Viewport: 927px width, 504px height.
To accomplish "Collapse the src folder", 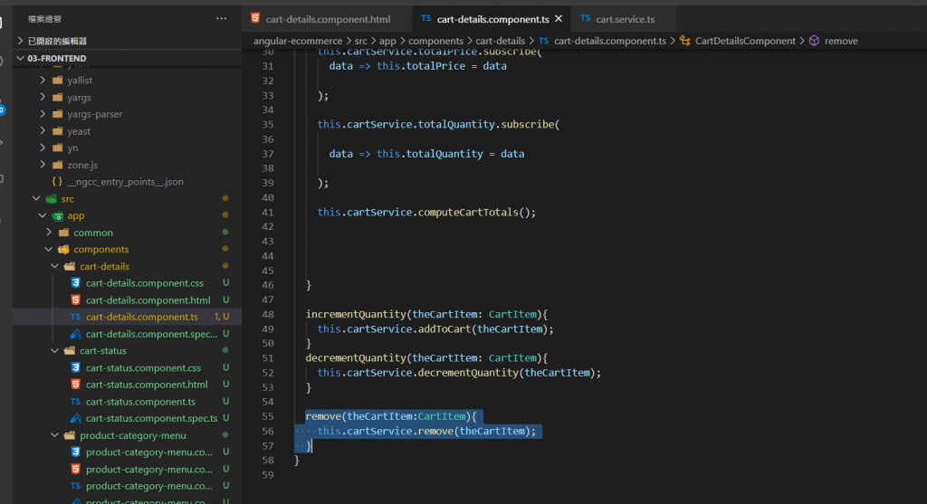I will [36, 198].
